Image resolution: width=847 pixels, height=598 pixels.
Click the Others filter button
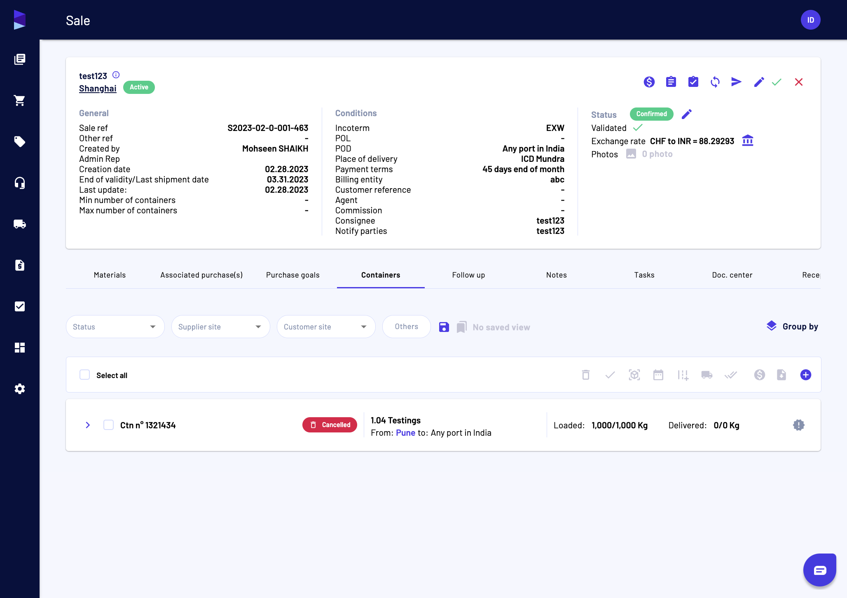click(407, 327)
